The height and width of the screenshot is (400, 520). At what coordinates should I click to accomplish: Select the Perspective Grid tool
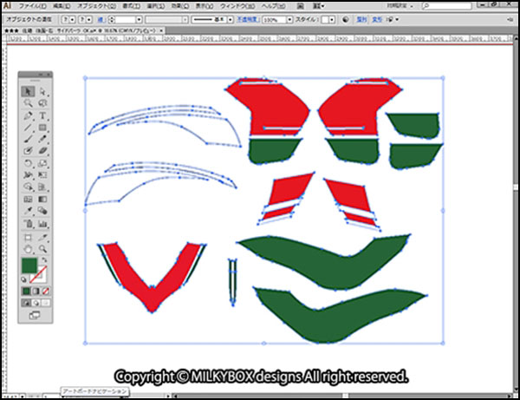pos(42,187)
